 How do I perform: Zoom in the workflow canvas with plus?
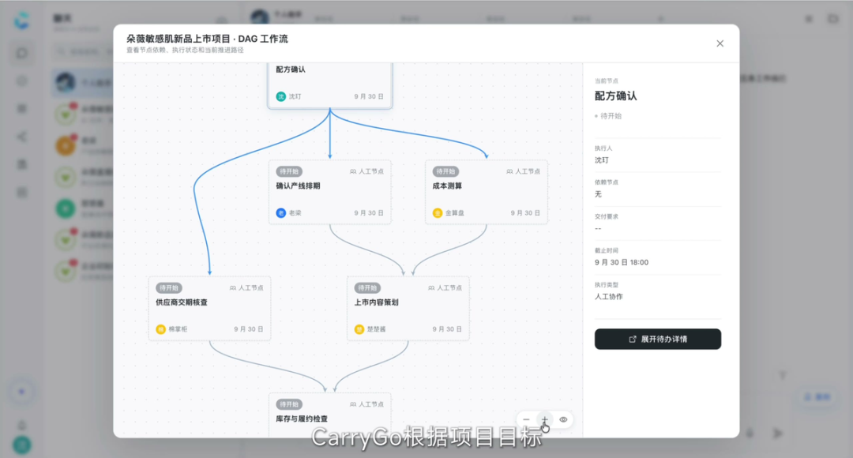[x=544, y=419]
